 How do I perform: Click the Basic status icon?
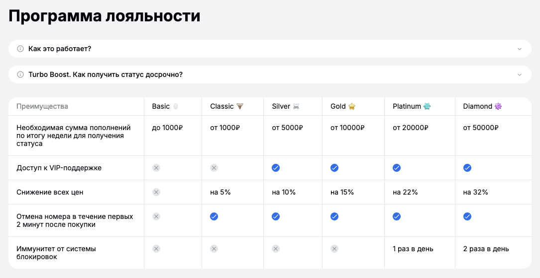[x=175, y=106]
